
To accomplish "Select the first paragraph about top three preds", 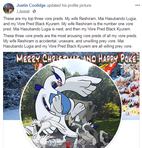I will click(70, 24).
